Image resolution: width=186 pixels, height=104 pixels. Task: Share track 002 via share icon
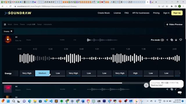[x=167, y=89]
